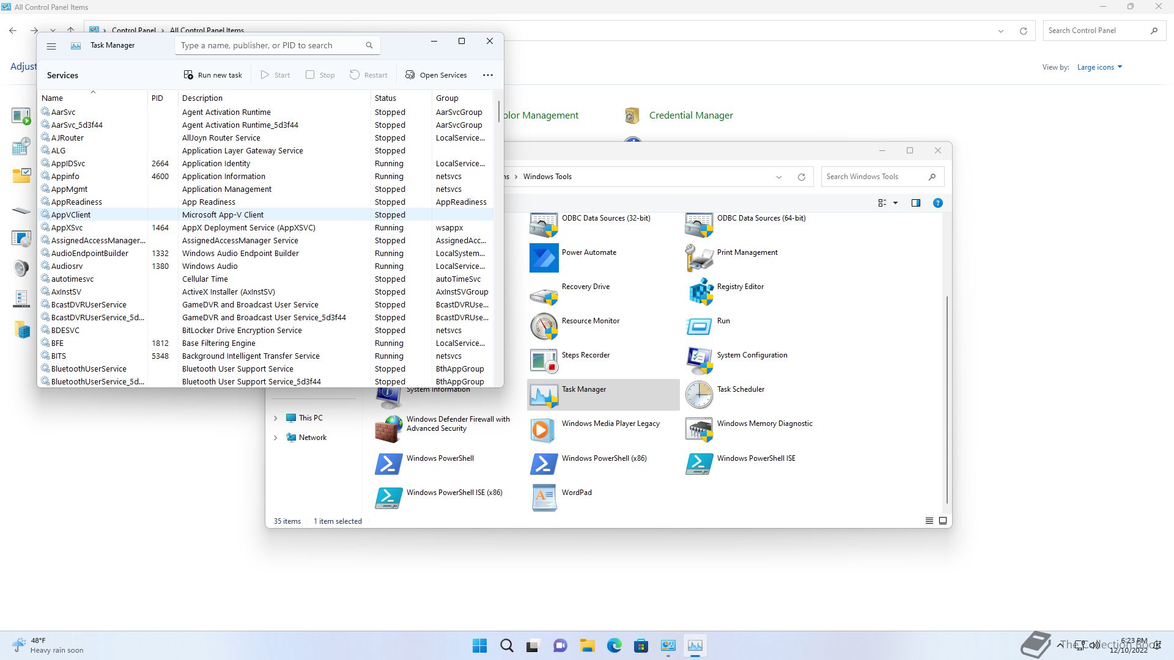Switch to large icons view in status bar
Screen dimensions: 1174x660
[x=943, y=521]
